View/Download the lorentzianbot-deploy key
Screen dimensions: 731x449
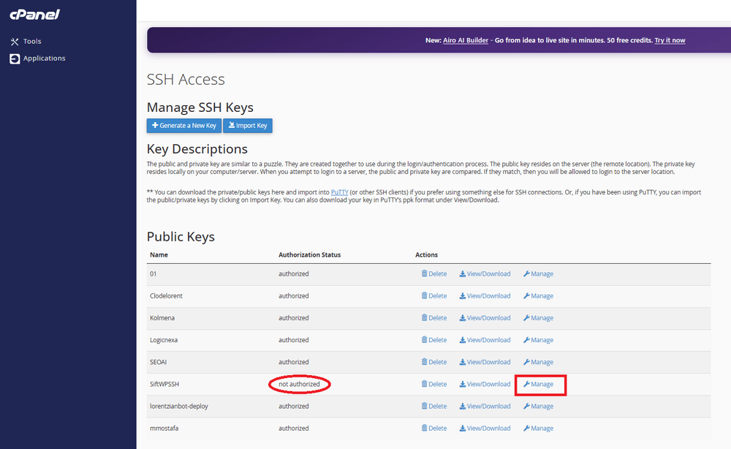485,406
